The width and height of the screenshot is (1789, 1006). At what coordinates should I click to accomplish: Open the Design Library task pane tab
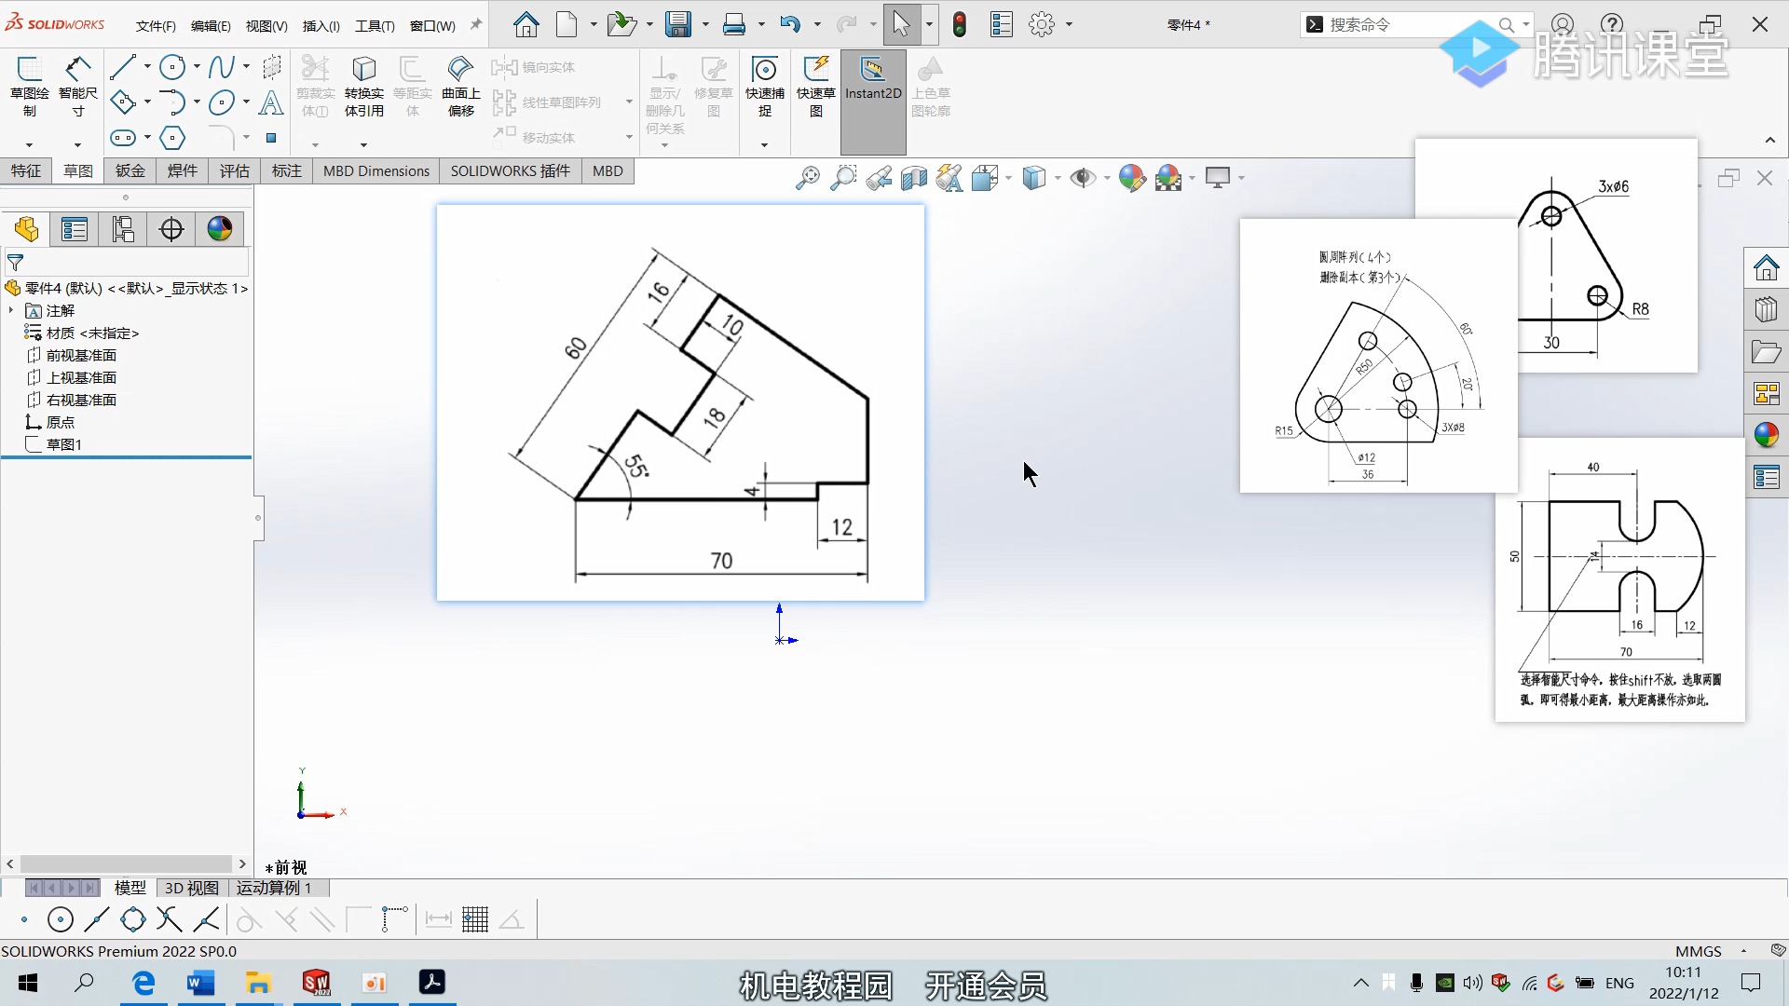tap(1766, 309)
